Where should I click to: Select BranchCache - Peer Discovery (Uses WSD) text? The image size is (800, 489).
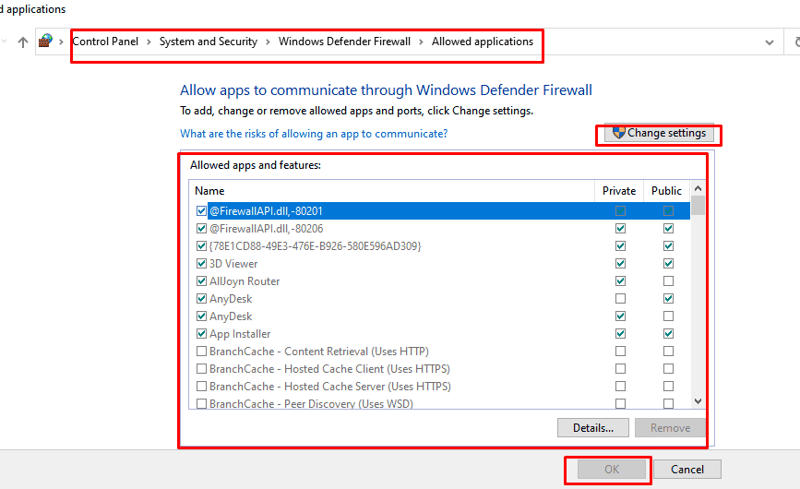tap(311, 403)
